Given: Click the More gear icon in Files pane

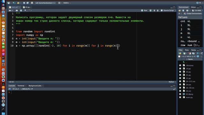Looking at the screenshot, I should (x=198, y=53).
